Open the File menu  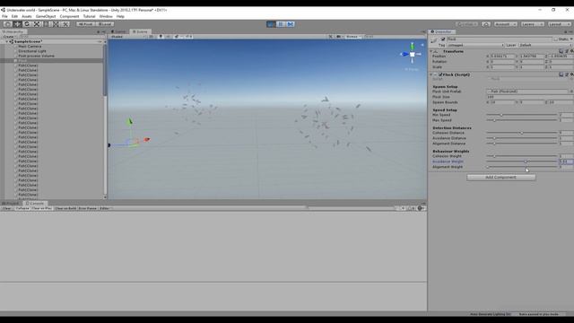[x=4, y=16]
